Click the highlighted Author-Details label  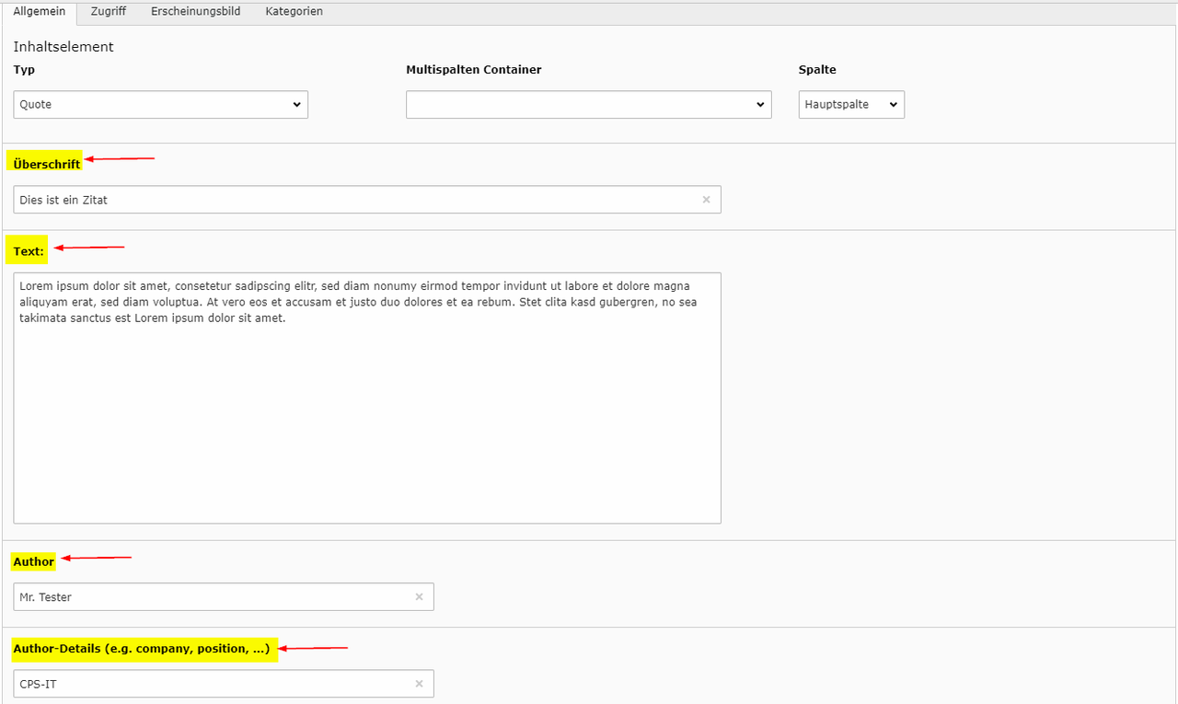coord(142,649)
